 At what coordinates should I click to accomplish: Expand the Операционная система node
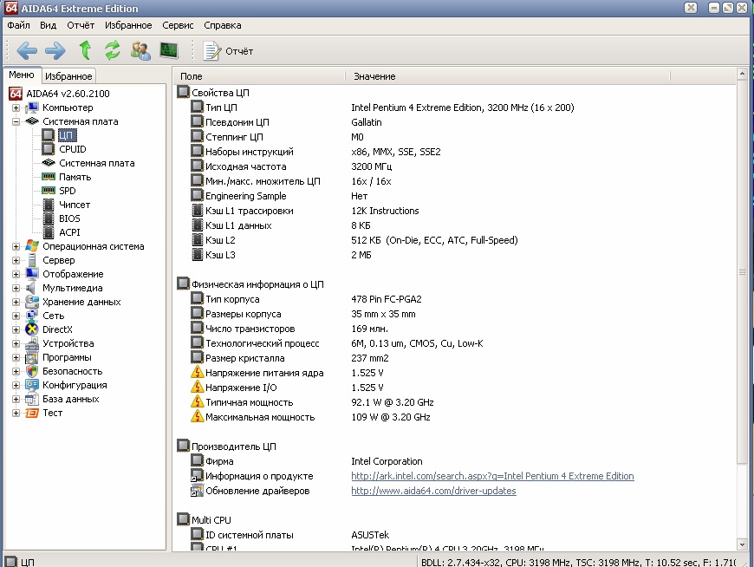tap(16, 246)
